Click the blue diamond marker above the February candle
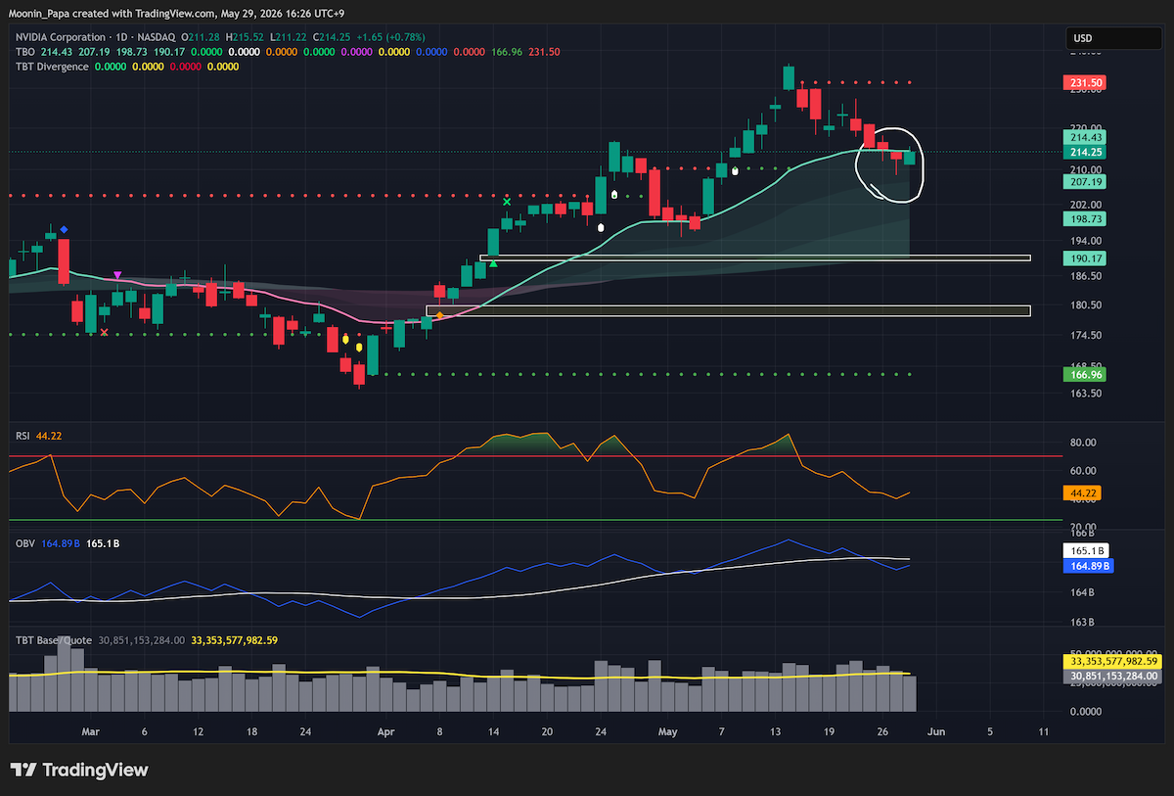1174x796 pixels. 64,229
